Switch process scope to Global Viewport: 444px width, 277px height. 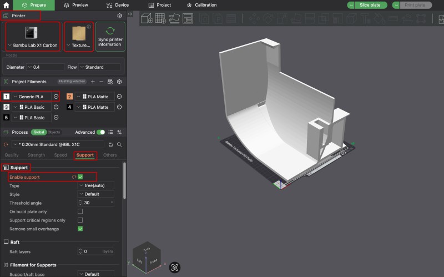(39, 132)
